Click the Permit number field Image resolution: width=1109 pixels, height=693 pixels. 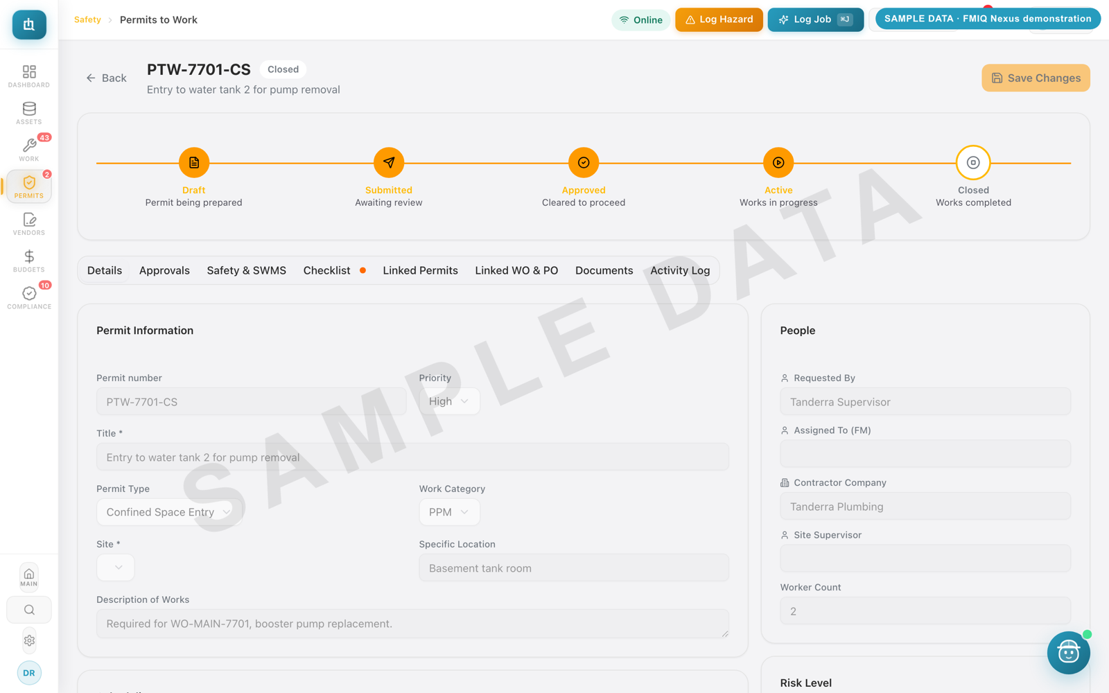tap(251, 401)
